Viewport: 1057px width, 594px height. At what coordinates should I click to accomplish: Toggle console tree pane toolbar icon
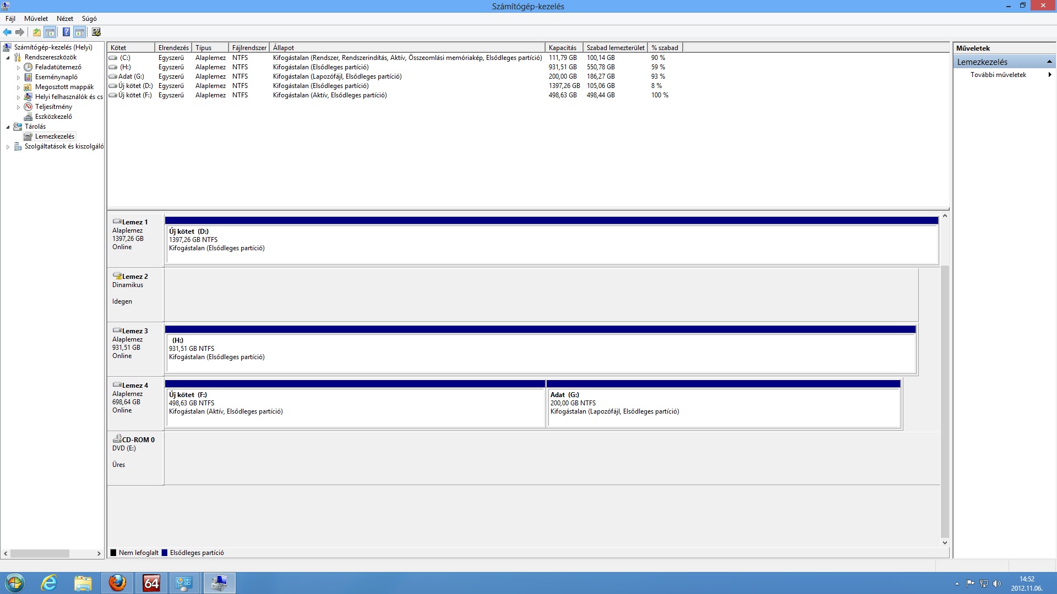50,32
